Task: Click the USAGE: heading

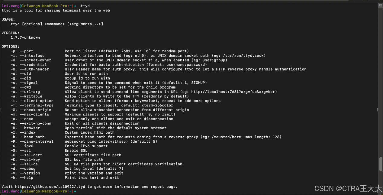Action: (8, 19)
